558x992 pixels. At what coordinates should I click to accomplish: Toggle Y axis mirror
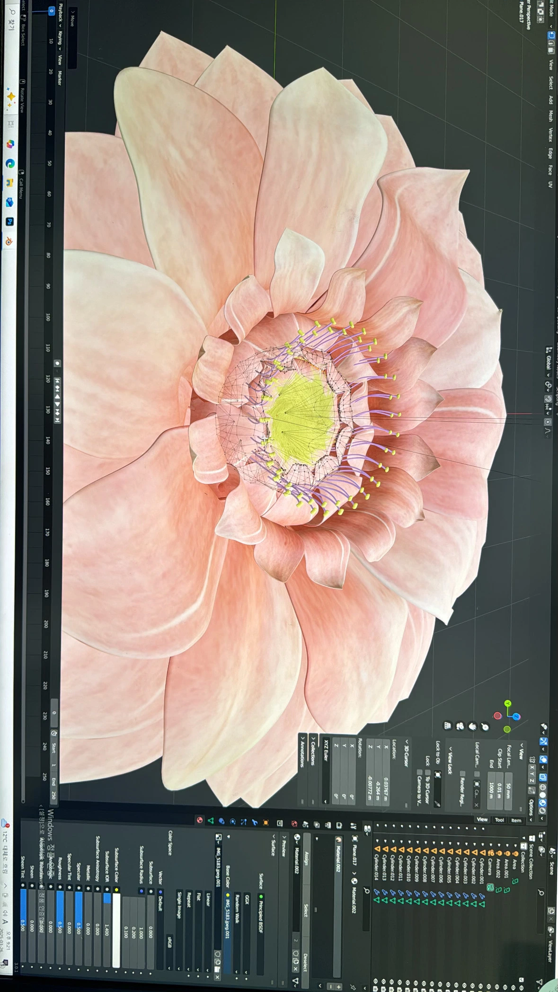pyautogui.click(x=532, y=774)
